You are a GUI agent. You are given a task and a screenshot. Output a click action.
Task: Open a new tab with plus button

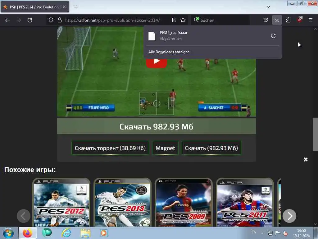(x=76, y=7)
